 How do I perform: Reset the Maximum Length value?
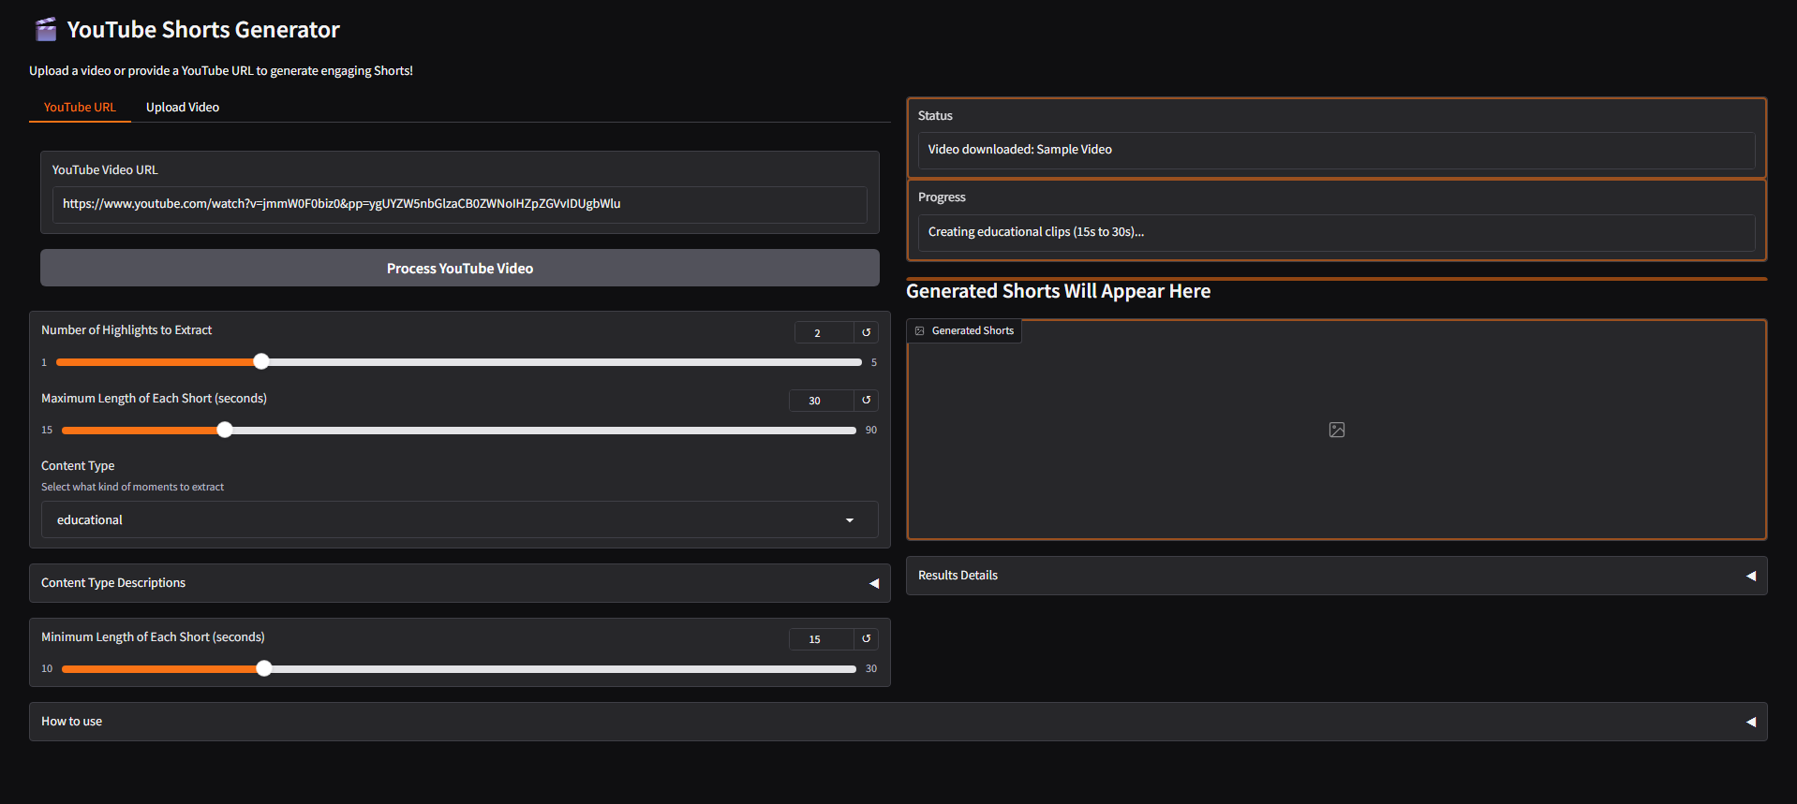tap(867, 401)
